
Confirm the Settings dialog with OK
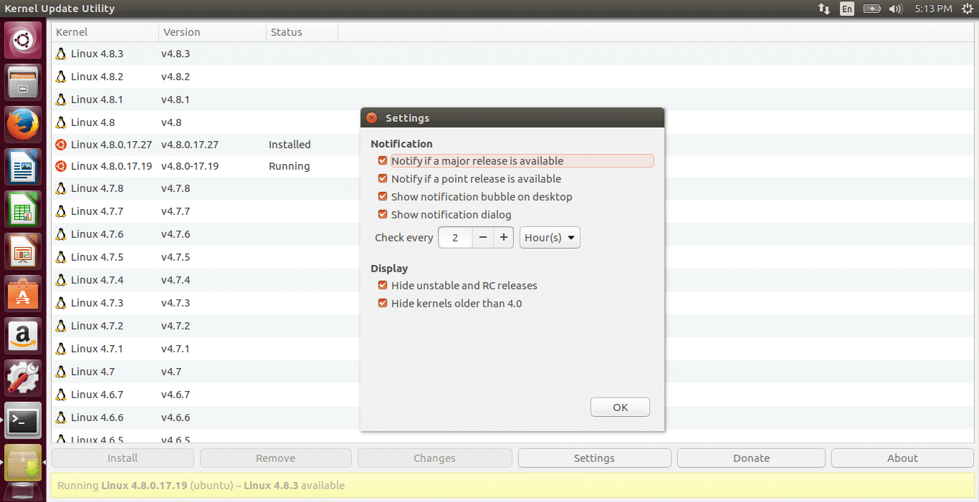(x=621, y=407)
